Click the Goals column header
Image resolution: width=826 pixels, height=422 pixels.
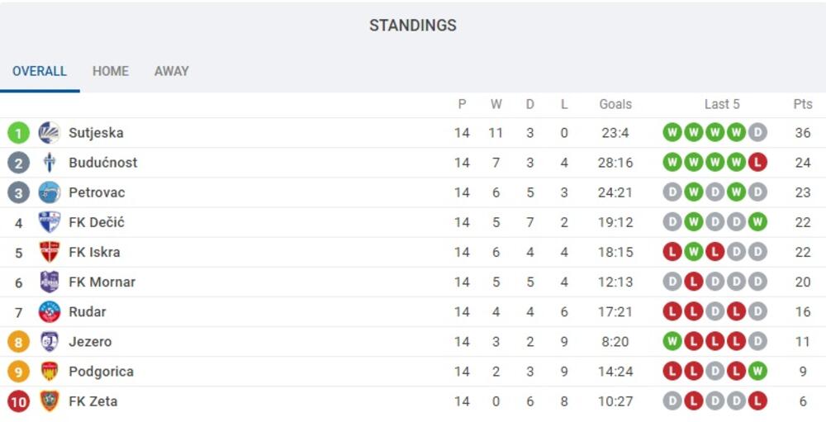[615, 104]
